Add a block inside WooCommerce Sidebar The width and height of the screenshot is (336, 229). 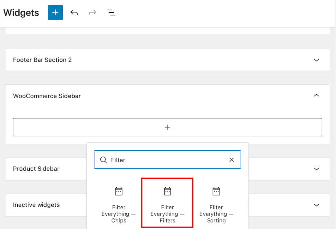coord(168,127)
